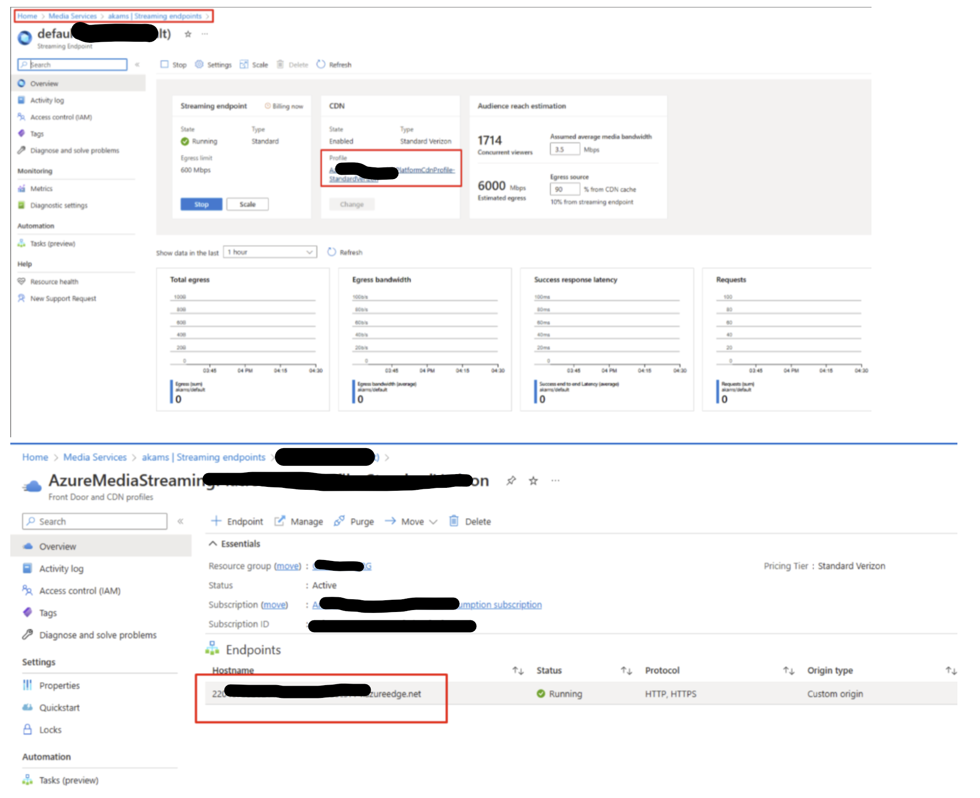Screen dimensions: 980x798
Task: Click the favorite star beside streaming endpoint title
Action: pyautogui.click(x=188, y=34)
